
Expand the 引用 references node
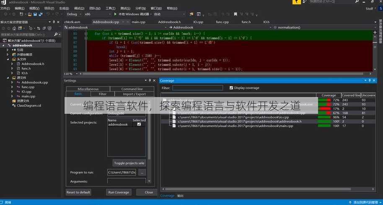(x=8, y=50)
